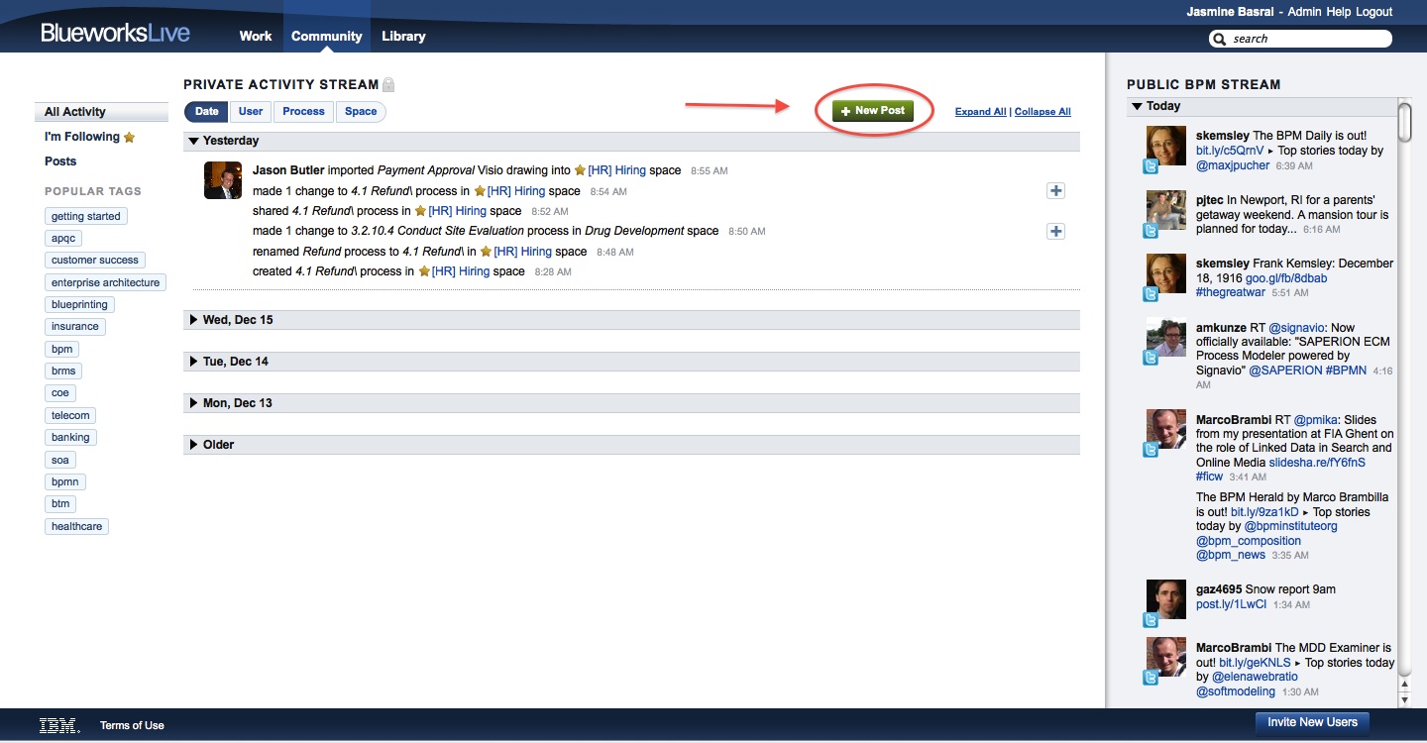The width and height of the screenshot is (1427, 743).
Task: Click inside the search field
Action: coord(1301,39)
